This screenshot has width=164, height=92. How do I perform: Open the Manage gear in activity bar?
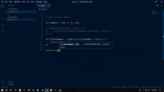click(3, 83)
